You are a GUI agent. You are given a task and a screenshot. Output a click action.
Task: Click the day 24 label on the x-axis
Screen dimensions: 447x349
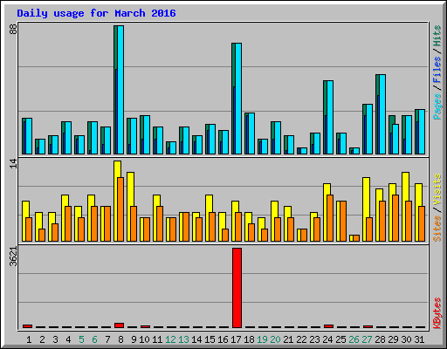point(327,339)
